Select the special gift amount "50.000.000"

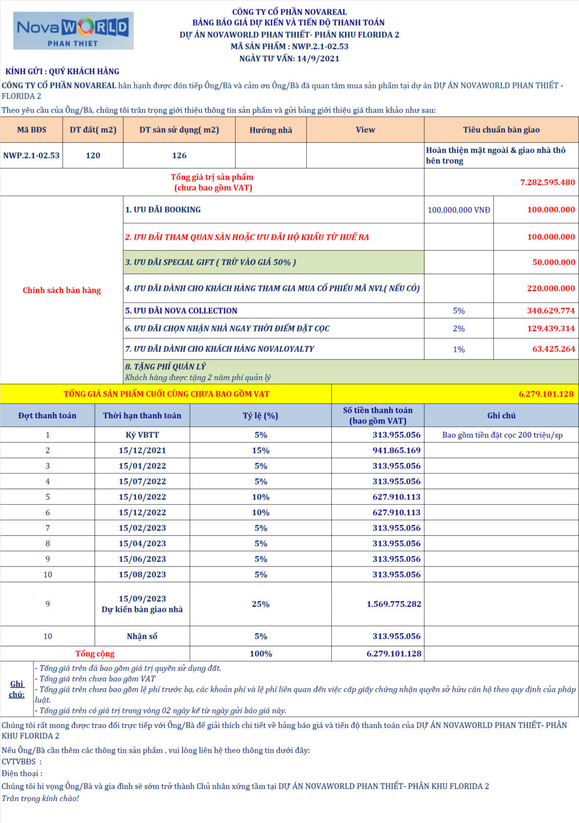pyautogui.click(x=554, y=262)
